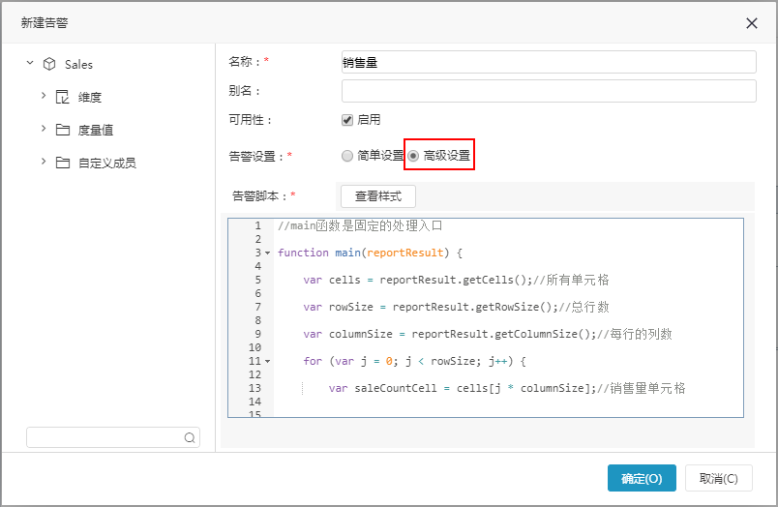This screenshot has height=507, width=778.
Task: Click the Sales cube icon
Action: click(x=49, y=64)
